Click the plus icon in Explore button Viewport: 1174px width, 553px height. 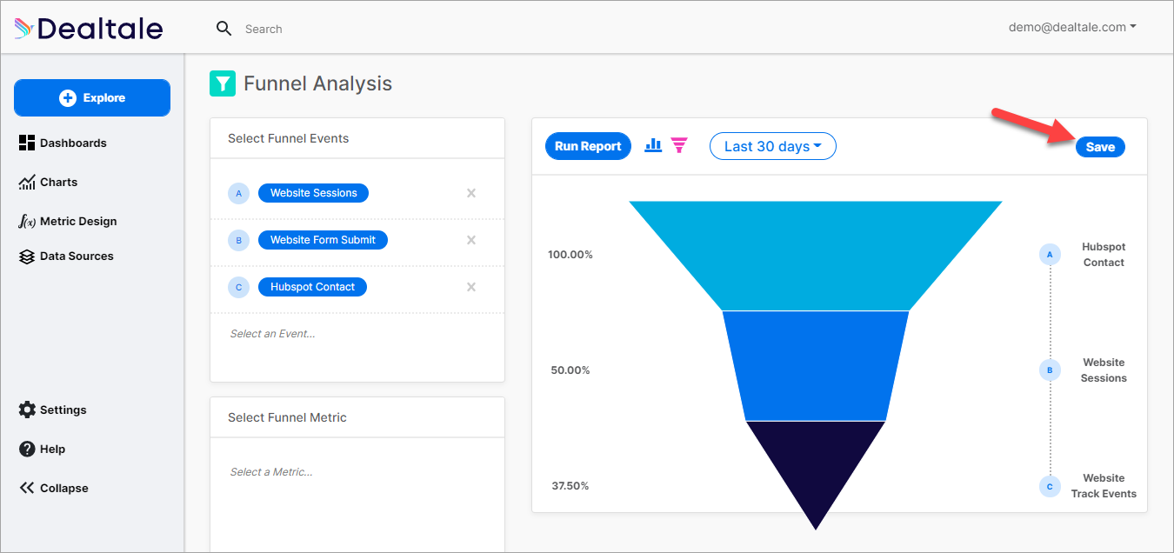pos(68,98)
